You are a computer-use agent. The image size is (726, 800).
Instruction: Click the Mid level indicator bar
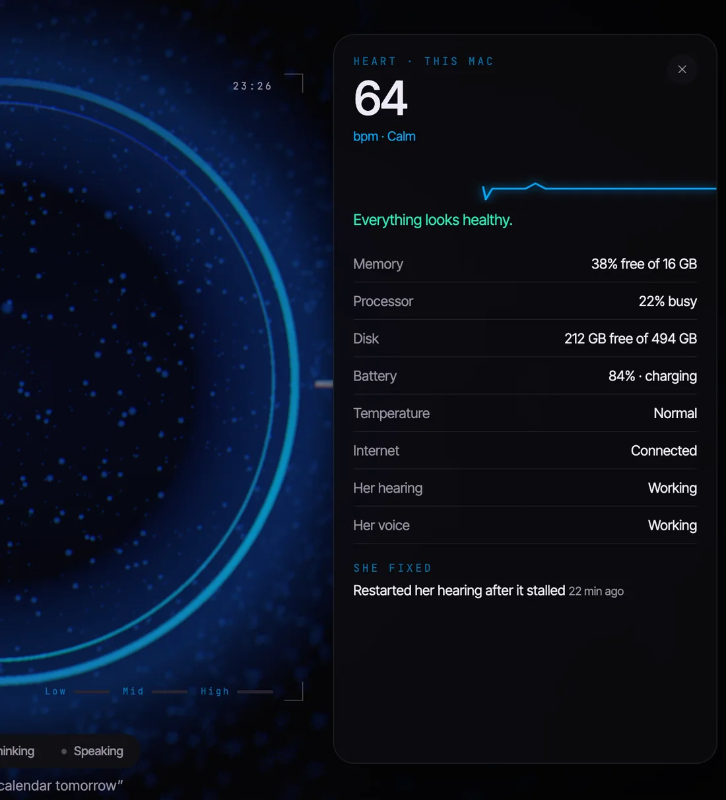(x=170, y=692)
